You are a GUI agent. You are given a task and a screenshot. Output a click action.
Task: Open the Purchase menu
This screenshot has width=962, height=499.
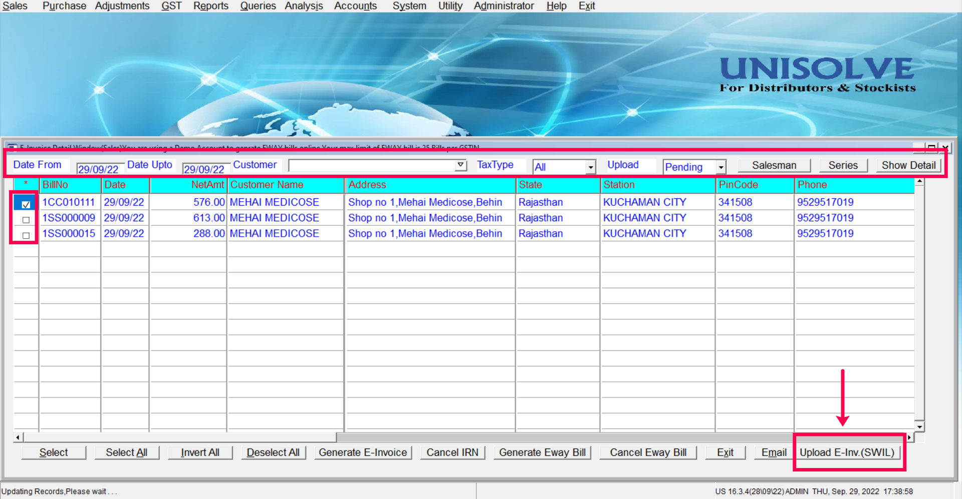(64, 6)
